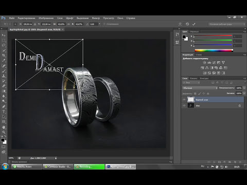This screenshot has height=185, width=247.
Task: Add Curves adjustment icon
Action: pyautogui.click(x=214, y=63)
